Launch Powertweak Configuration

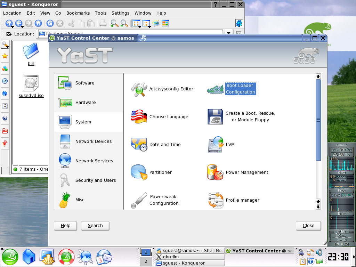155,200
